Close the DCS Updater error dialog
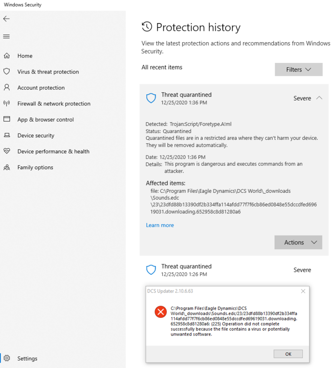333x368 pixels. 303,291
